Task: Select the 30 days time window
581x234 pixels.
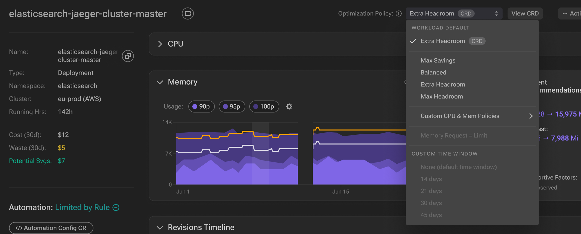Action: [472, 203]
